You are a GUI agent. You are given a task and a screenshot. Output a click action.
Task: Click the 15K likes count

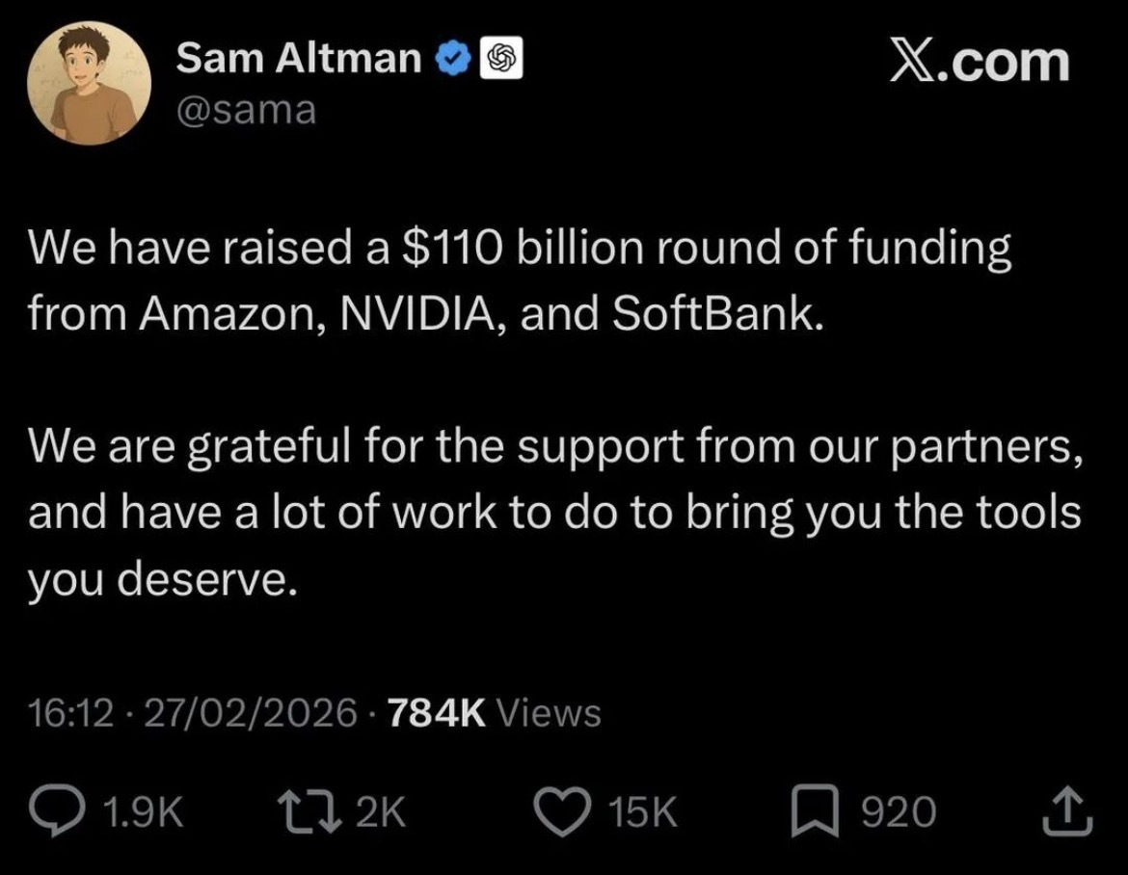coord(646,812)
